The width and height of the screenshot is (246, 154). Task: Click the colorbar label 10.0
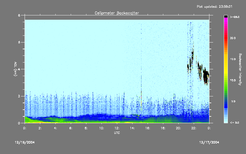[233, 80]
